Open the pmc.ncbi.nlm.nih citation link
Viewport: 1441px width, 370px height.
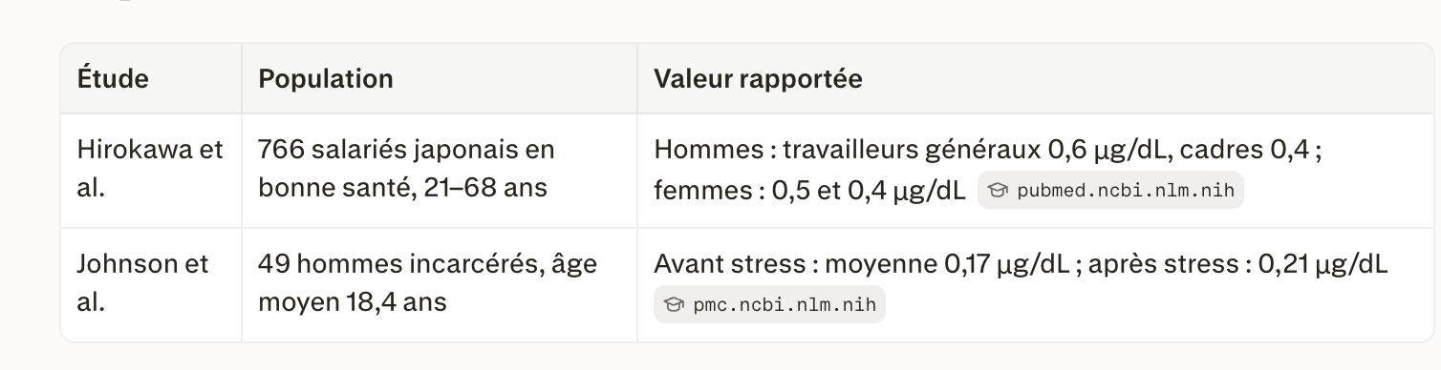769,305
